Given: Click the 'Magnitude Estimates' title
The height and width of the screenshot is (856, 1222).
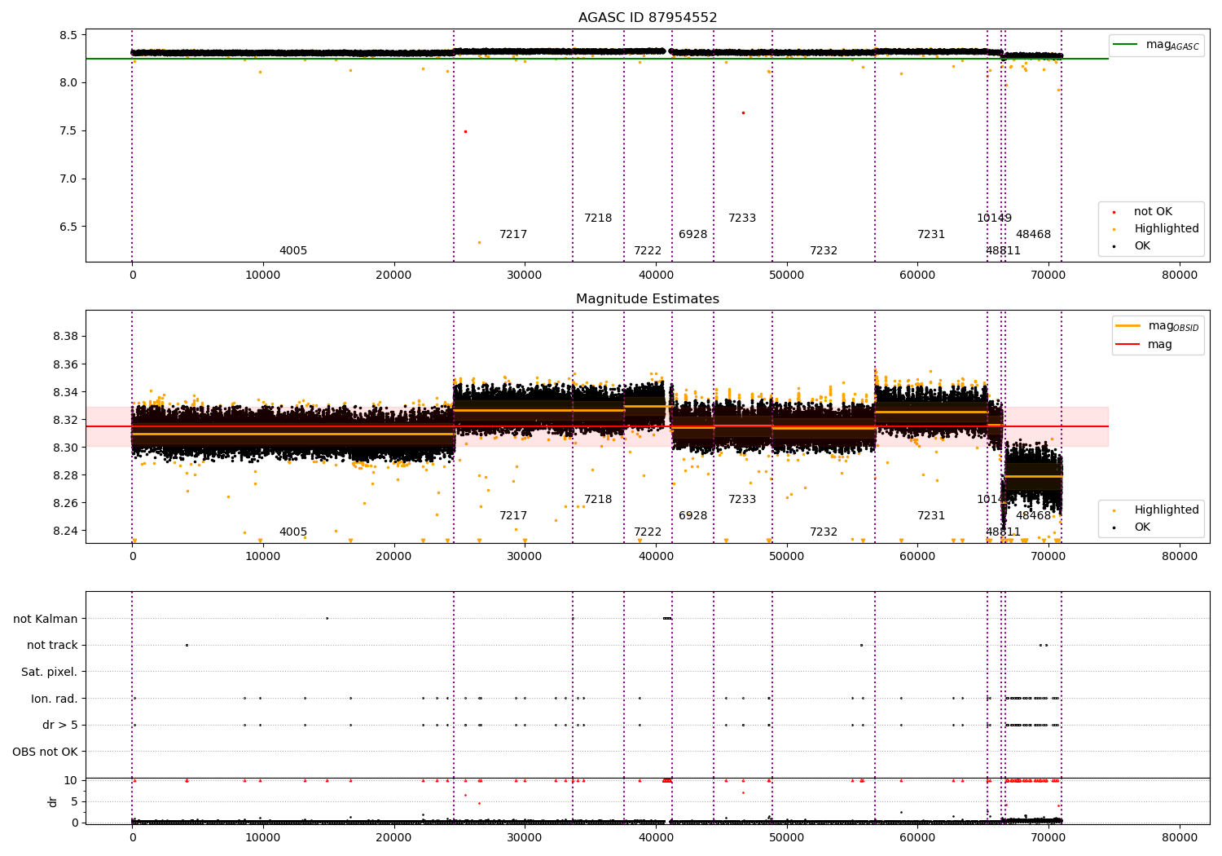Looking at the screenshot, I should click(x=648, y=299).
